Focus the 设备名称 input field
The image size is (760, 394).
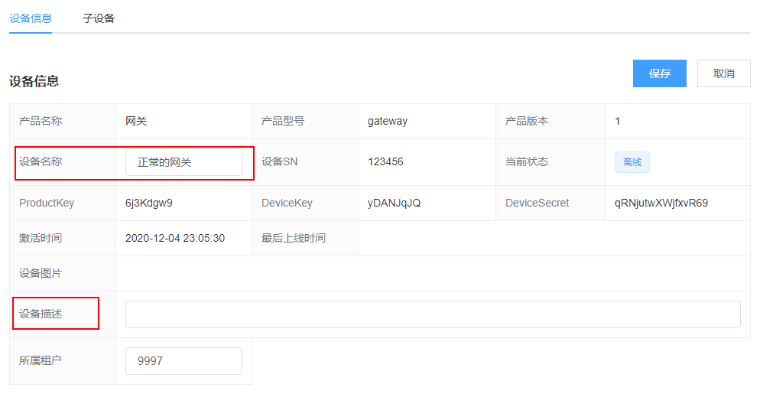point(184,162)
